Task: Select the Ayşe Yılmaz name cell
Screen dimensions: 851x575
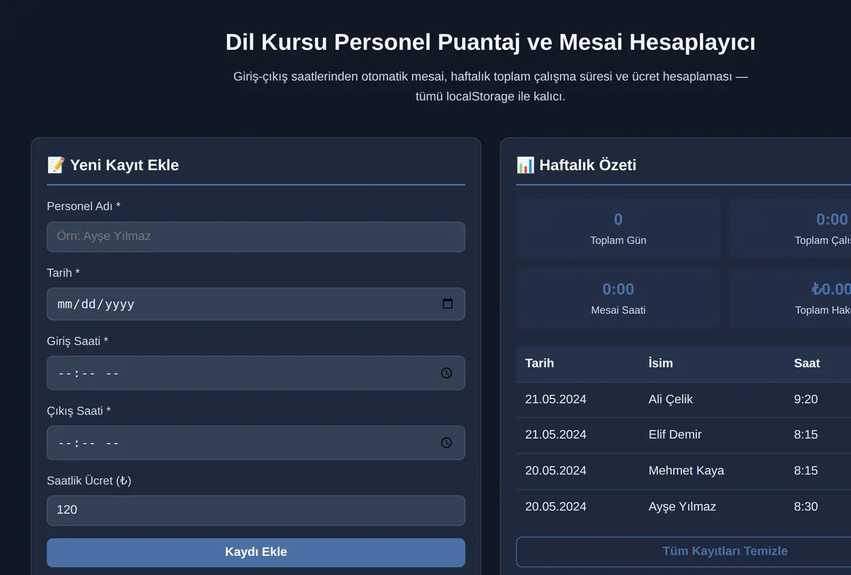Action: point(682,507)
